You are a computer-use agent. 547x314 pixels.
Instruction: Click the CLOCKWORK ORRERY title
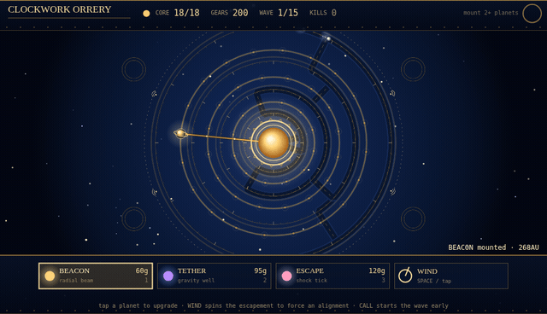tap(60, 9)
